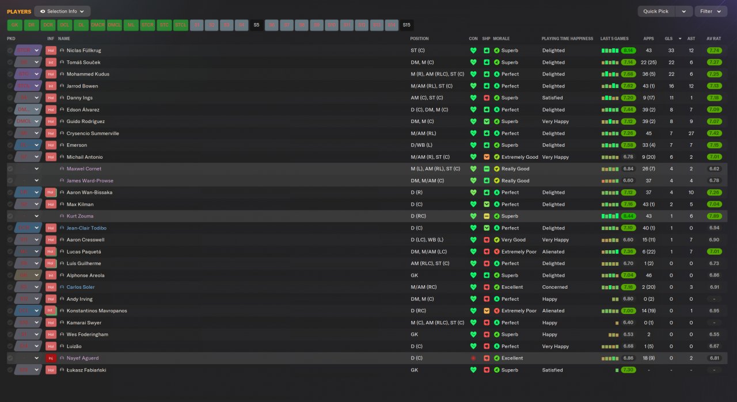
Task: Click the 8.44 last rating for Kurt Zouma
Action: click(628, 216)
